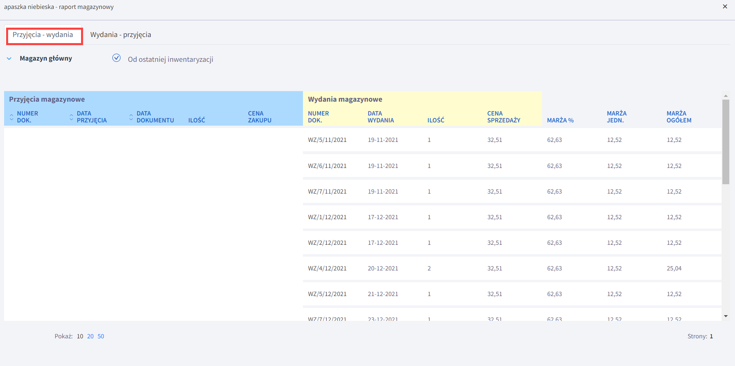Image resolution: width=735 pixels, height=366 pixels.
Task: Click the Cena sprzedaży column header
Action: [x=503, y=117]
